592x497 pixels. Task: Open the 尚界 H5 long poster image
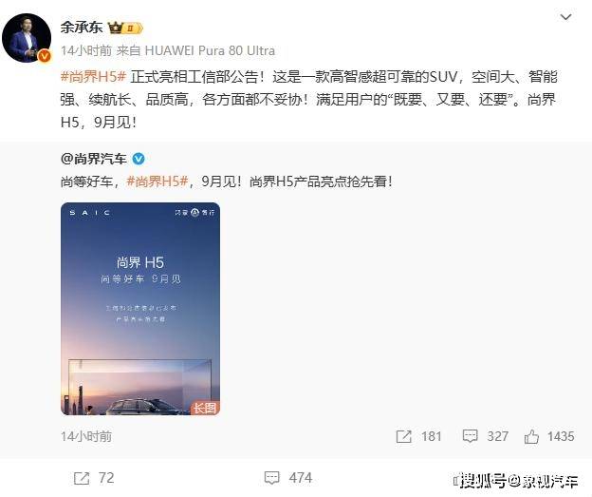(140, 309)
